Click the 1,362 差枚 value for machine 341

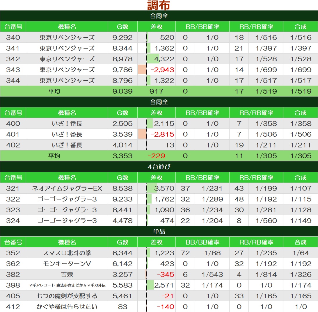point(164,48)
